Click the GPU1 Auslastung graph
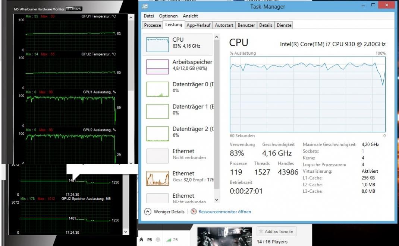399x246 pixels. (x=70, y=110)
